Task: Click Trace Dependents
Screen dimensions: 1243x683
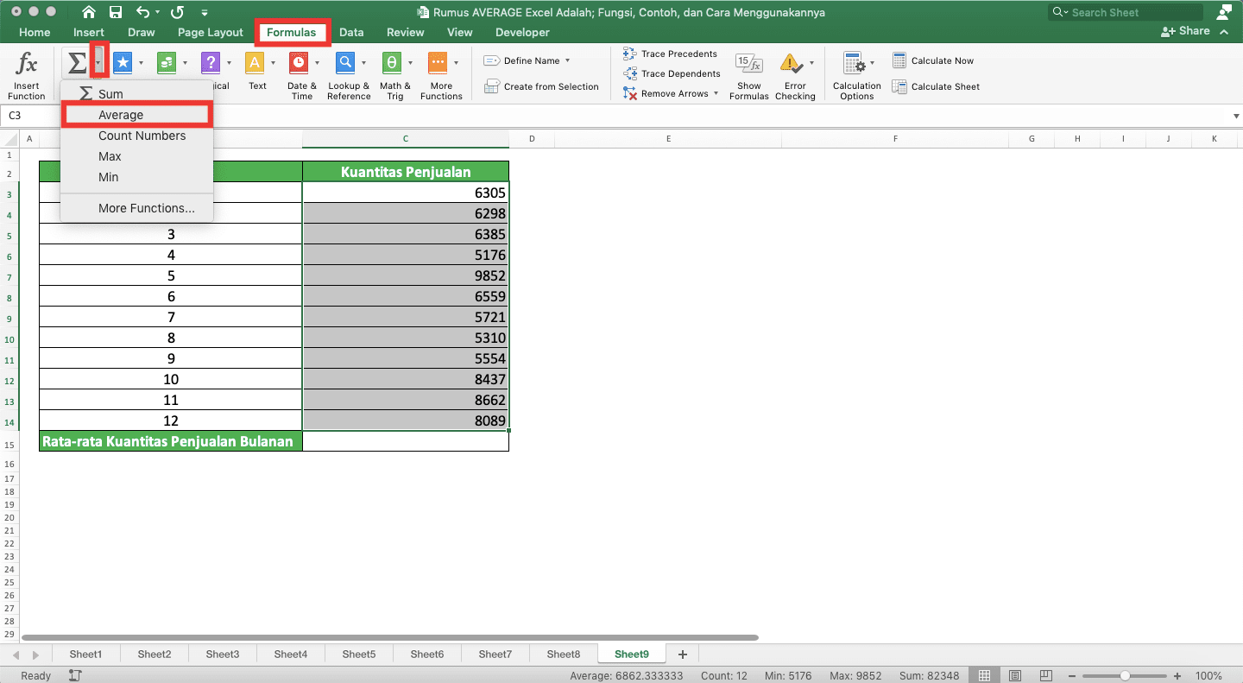Action: [672, 73]
